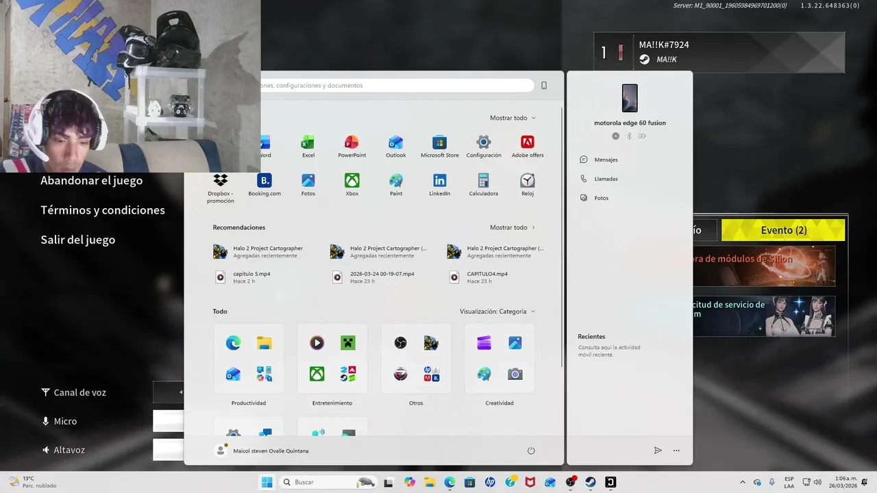
Task: Expand Mostrar todo for Recomendaciones
Action: (512, 227)
